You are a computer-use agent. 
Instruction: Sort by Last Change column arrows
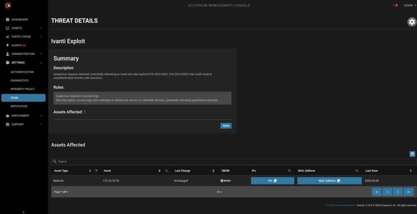tap(213, 171)
